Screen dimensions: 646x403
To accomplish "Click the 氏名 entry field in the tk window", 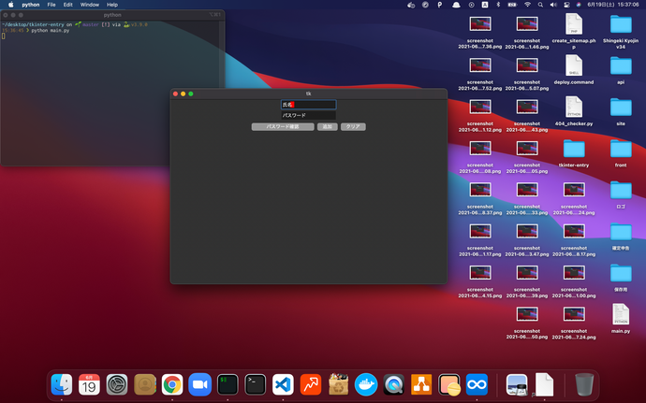I will [x=309, y=105].
